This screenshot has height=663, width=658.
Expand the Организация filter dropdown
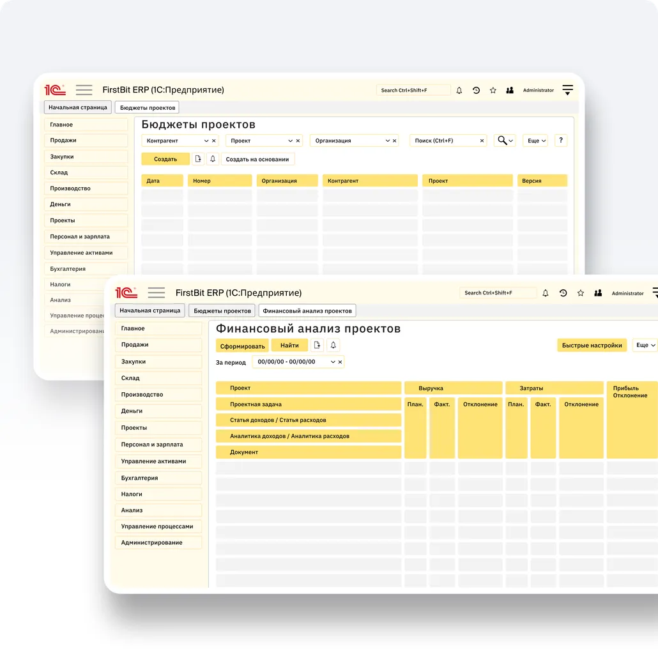click(387, 141)
